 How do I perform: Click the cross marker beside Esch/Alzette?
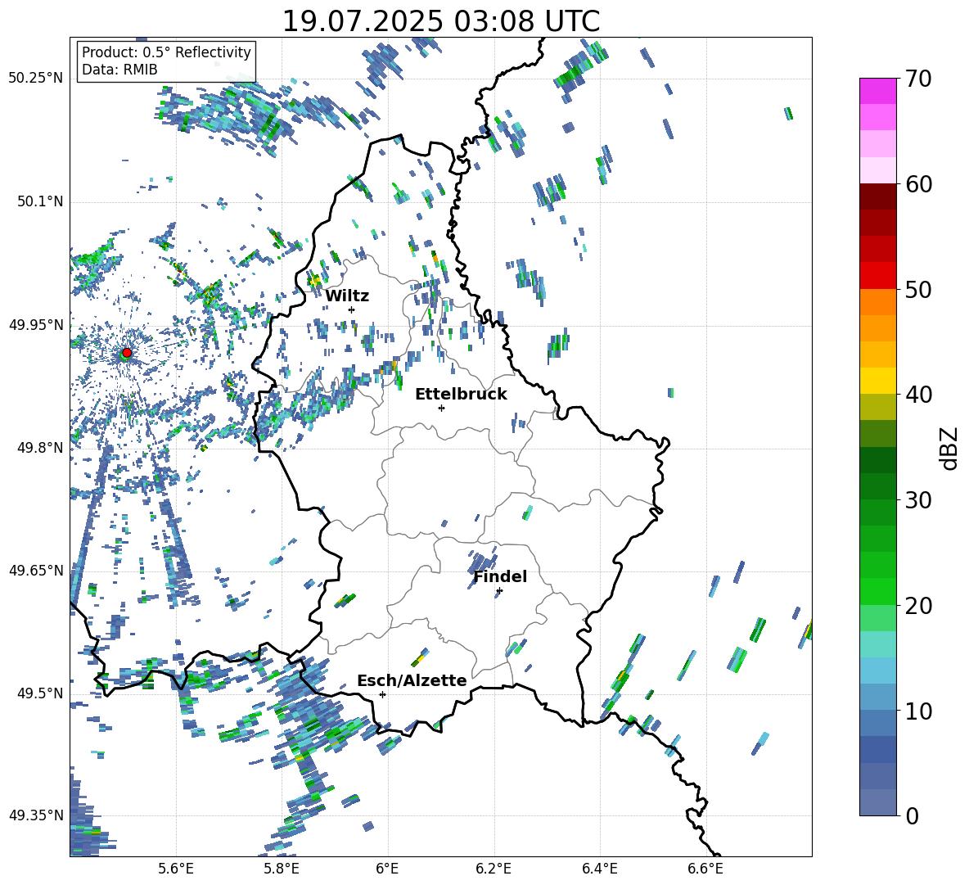(382, 694)
